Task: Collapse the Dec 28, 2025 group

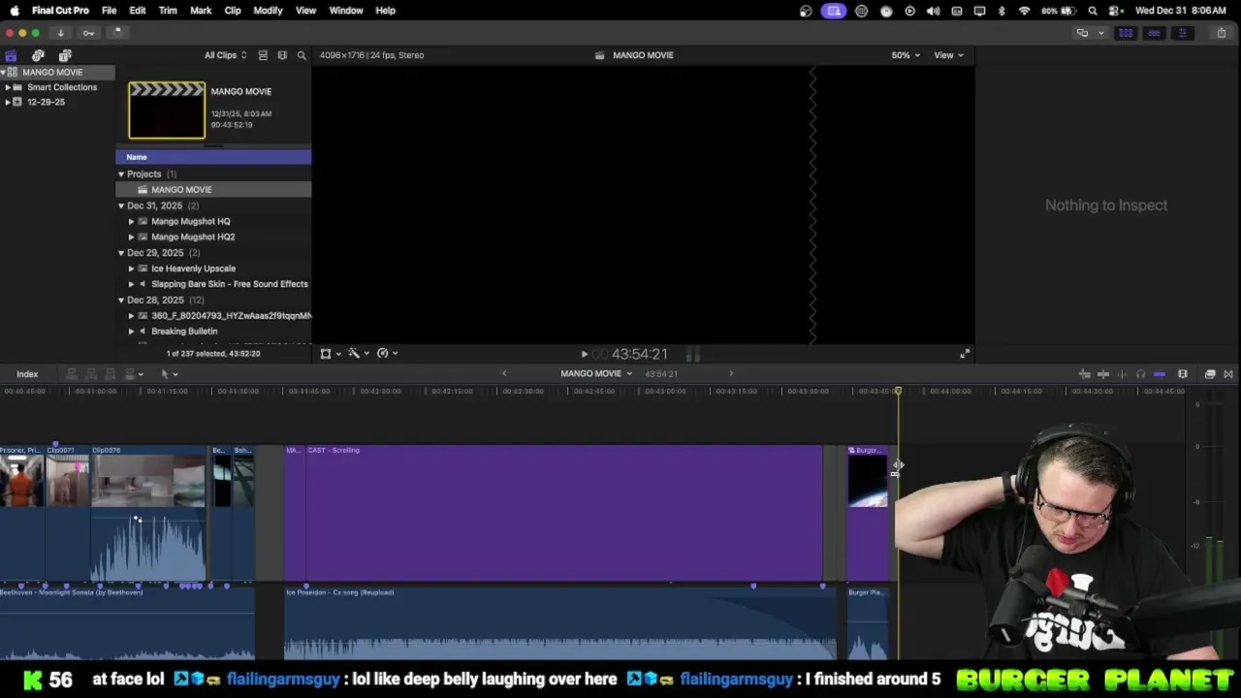Action: pyautogui.click(x=121, y=301)
